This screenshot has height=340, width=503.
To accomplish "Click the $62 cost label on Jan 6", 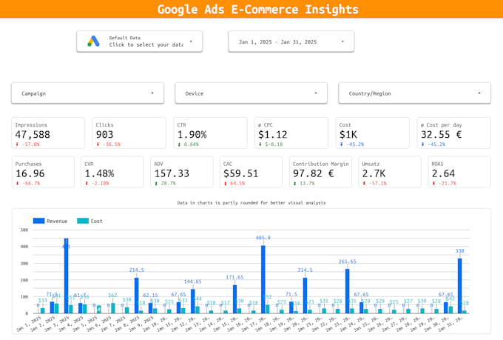I will tap(112, 295).
